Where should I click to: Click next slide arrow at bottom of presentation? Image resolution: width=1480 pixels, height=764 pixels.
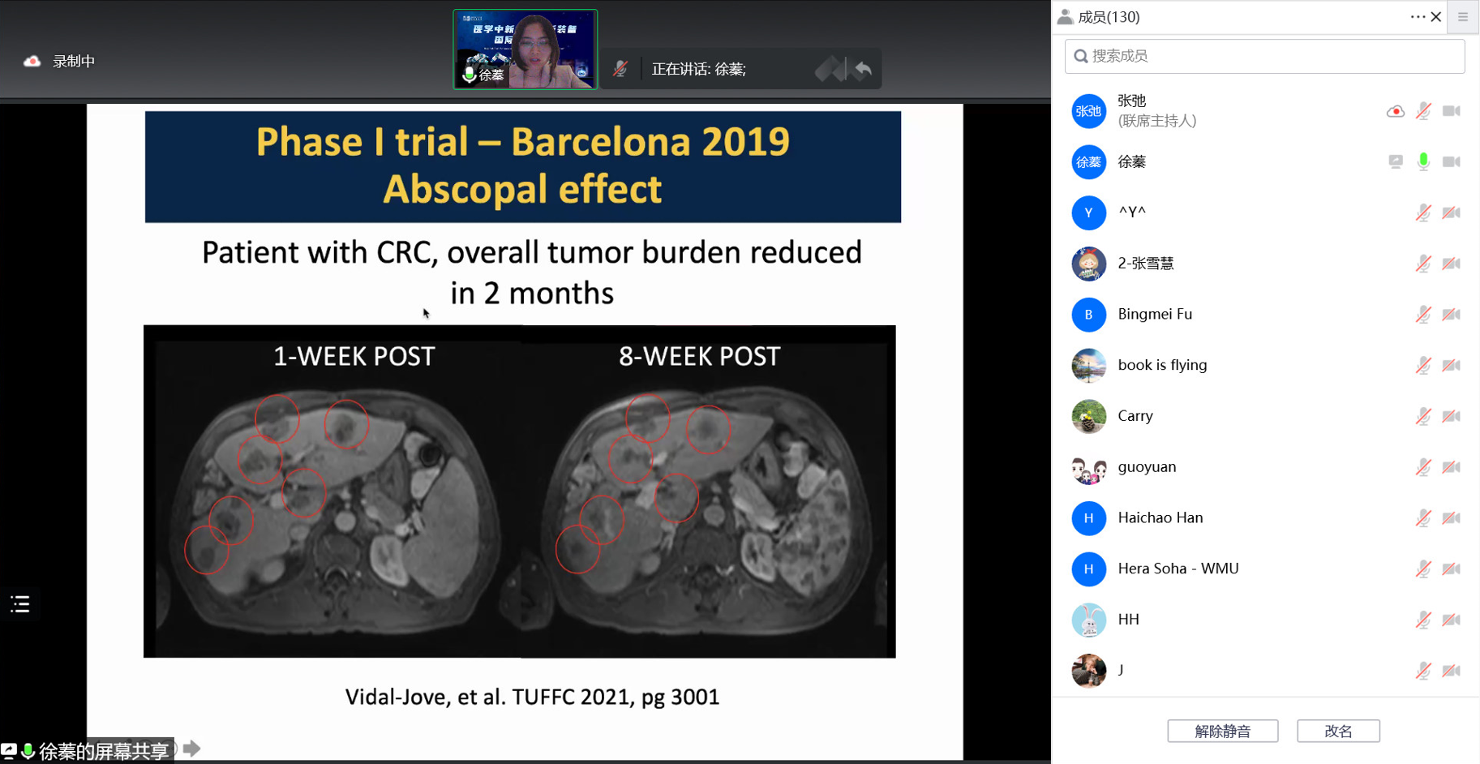click(192, 749)
